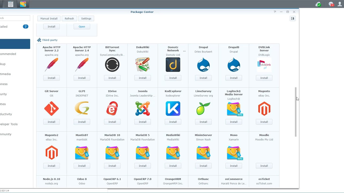Click the Domotz Network ellipsis marker
Screen dimensions: 344x193
tap(184, 51)
